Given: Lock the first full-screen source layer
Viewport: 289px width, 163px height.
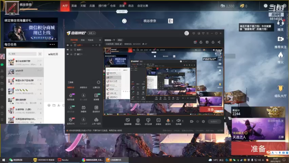Looking at the screenshot, I should click(71, 45).
